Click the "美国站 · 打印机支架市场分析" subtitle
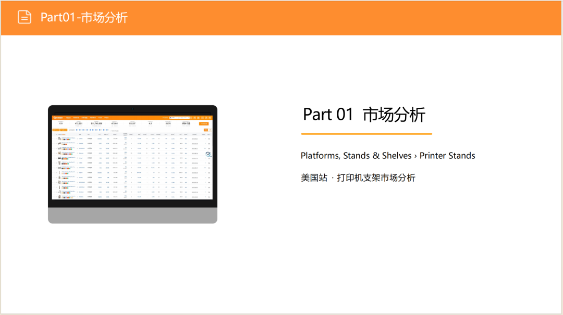 click(358, 178)
